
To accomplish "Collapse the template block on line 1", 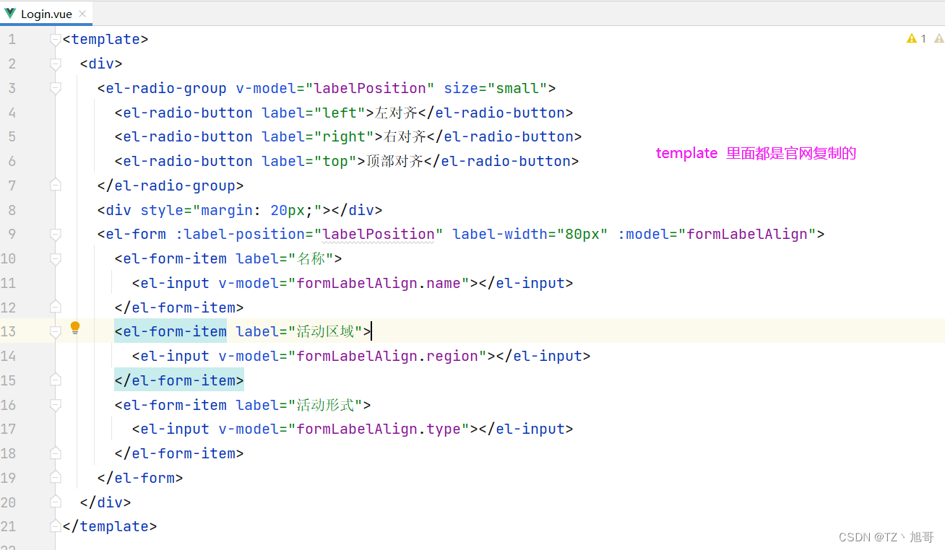I will pos(56,40).
